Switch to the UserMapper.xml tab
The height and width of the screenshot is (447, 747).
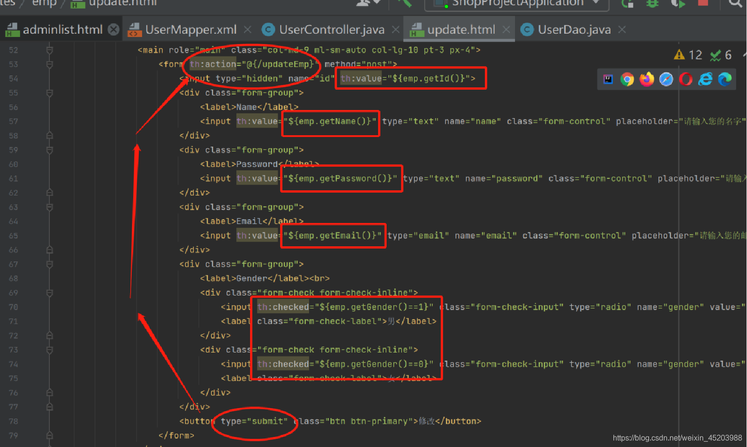pos(191,29)
